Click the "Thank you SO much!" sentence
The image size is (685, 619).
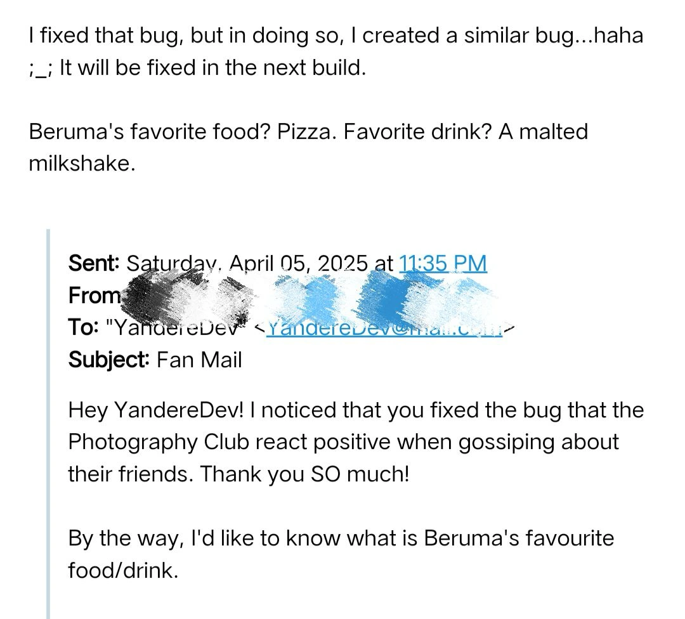[305, 474]
